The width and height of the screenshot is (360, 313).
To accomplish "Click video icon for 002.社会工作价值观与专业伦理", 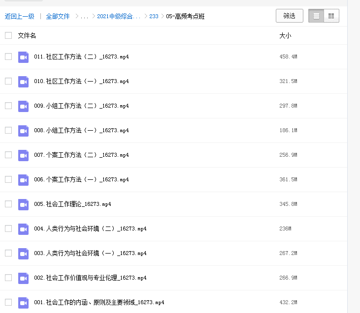I will pyautogui.click(x=24, y=278).
